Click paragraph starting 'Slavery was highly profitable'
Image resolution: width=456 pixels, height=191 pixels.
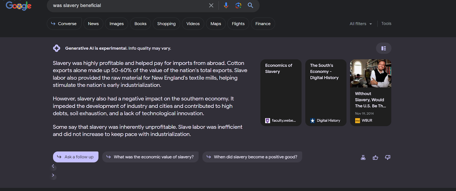tap(150, 74)
